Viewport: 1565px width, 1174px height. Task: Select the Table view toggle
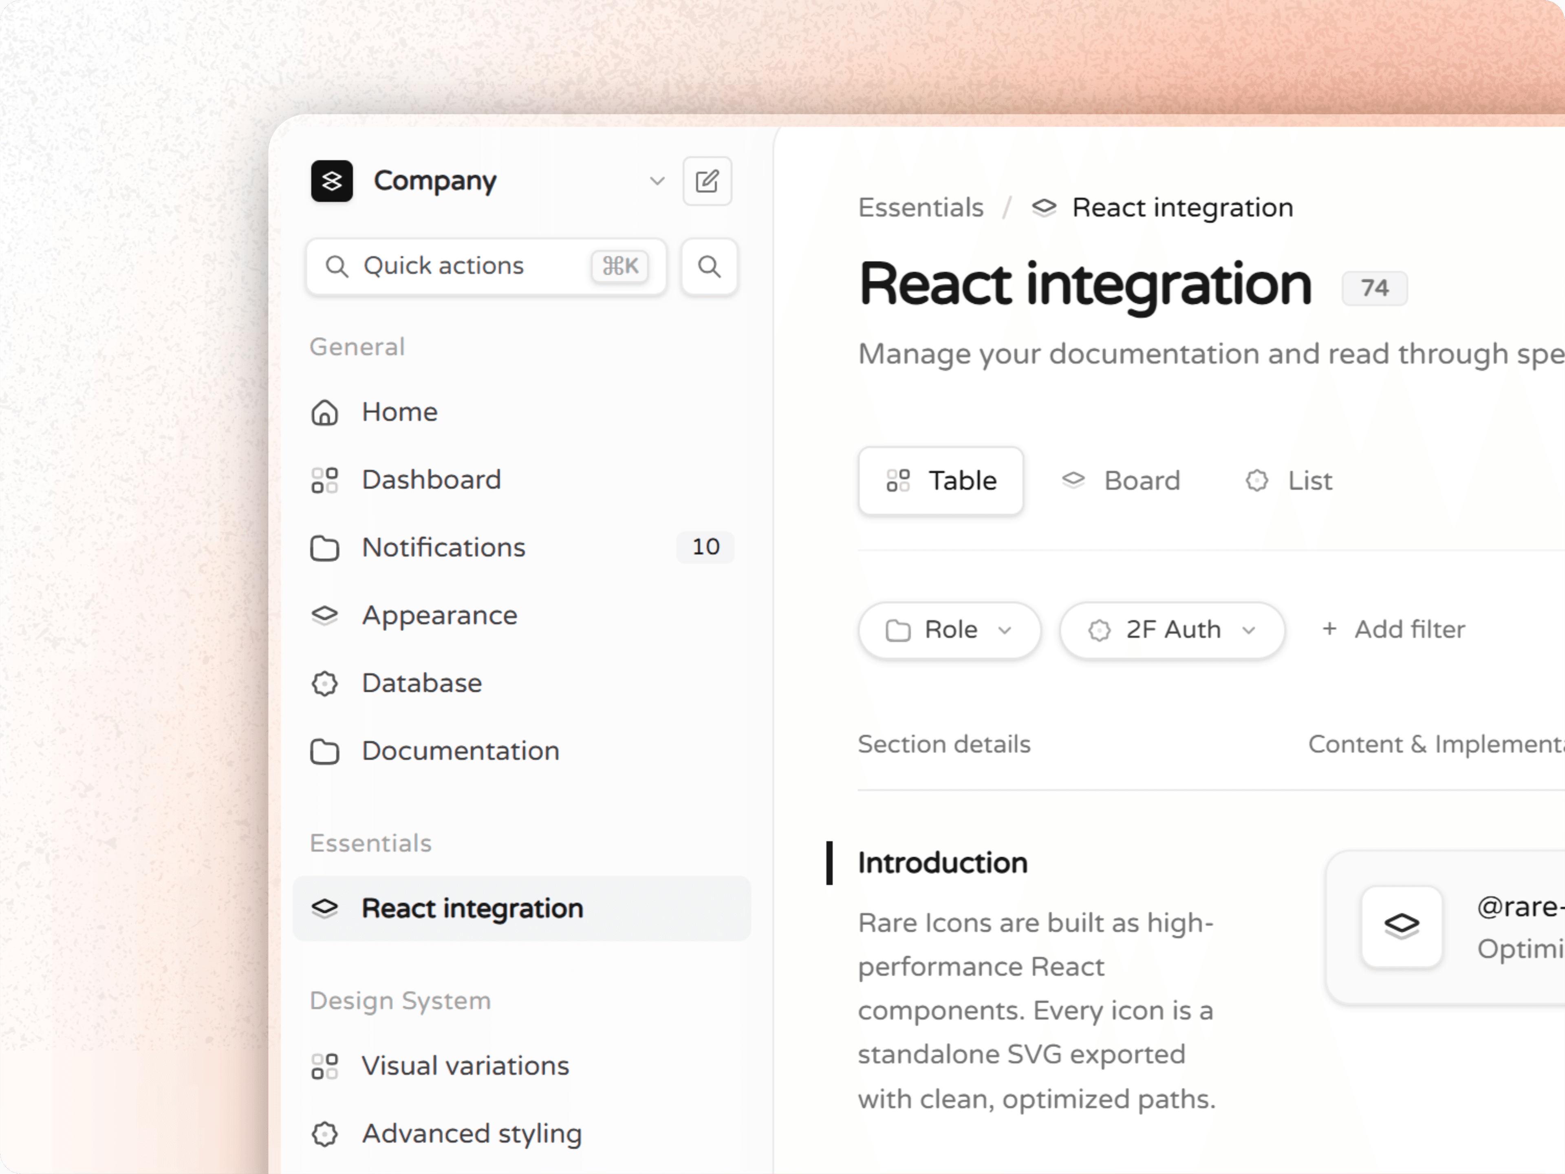[x=940, y=481]
